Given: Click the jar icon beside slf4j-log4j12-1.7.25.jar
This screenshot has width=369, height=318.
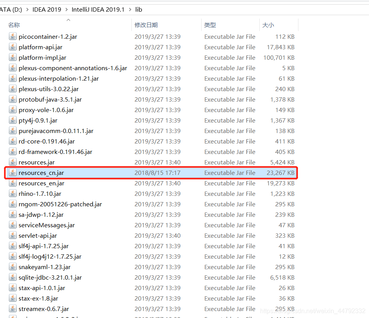Looking at the screenshot, I should click(x=13, y=257).
